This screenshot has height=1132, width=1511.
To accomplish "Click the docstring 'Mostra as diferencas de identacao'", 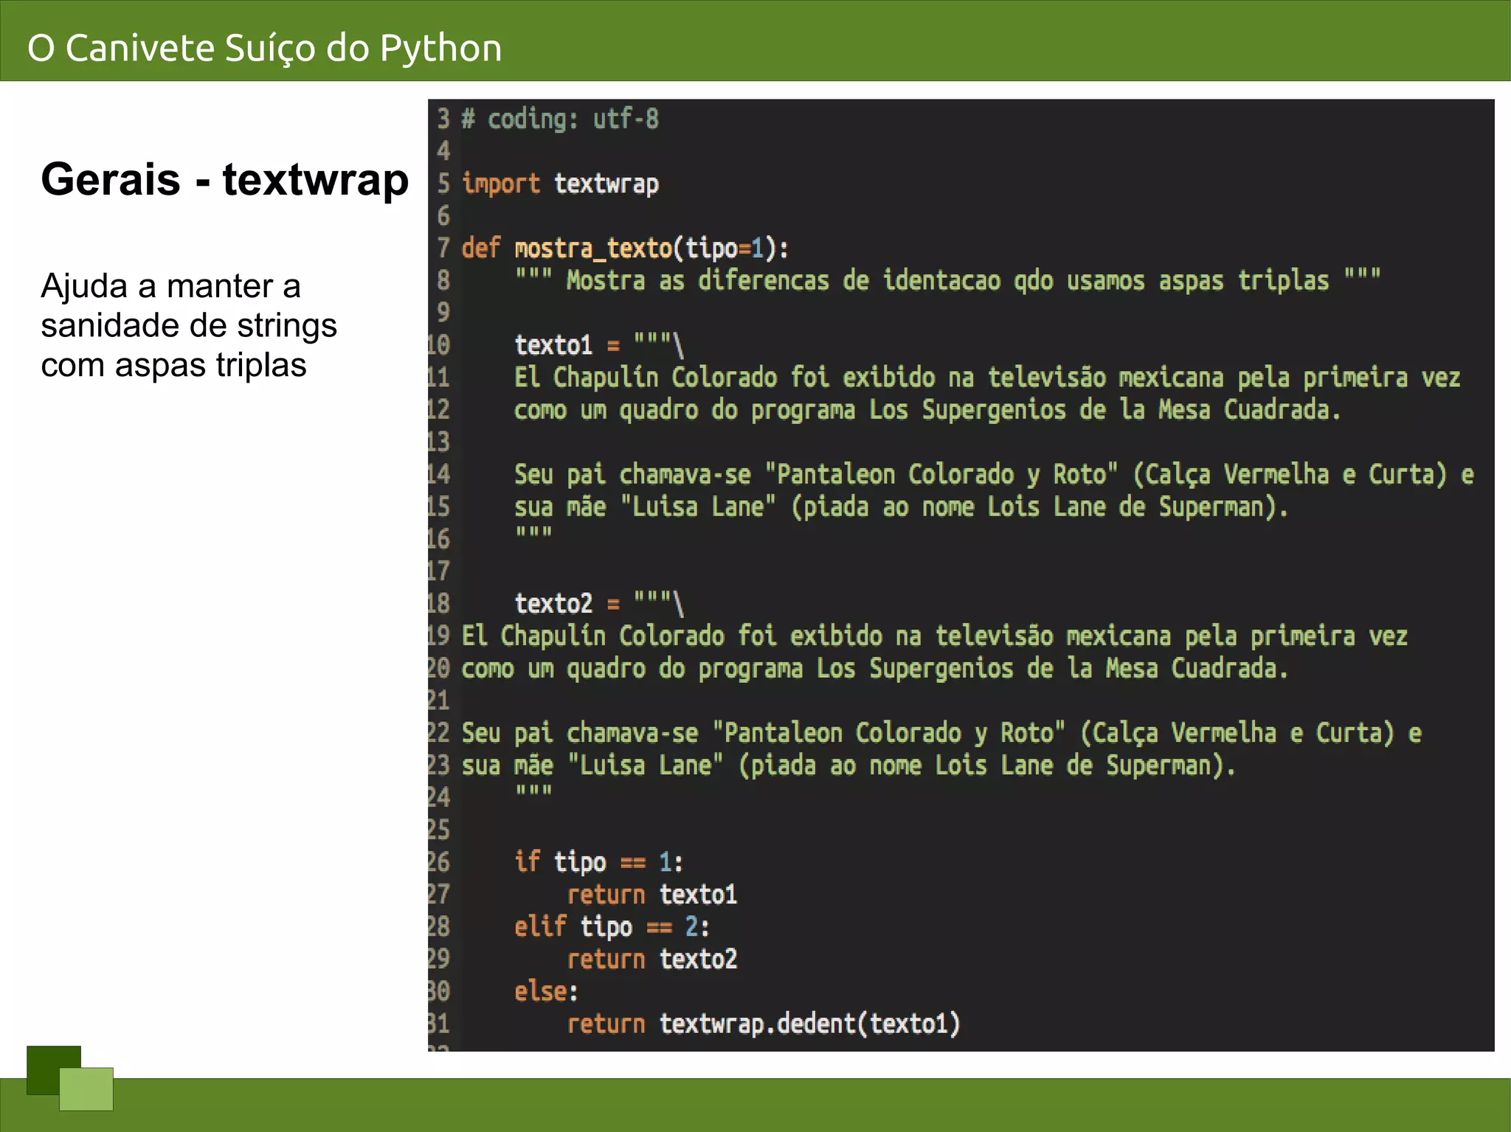I will [947, 280].
